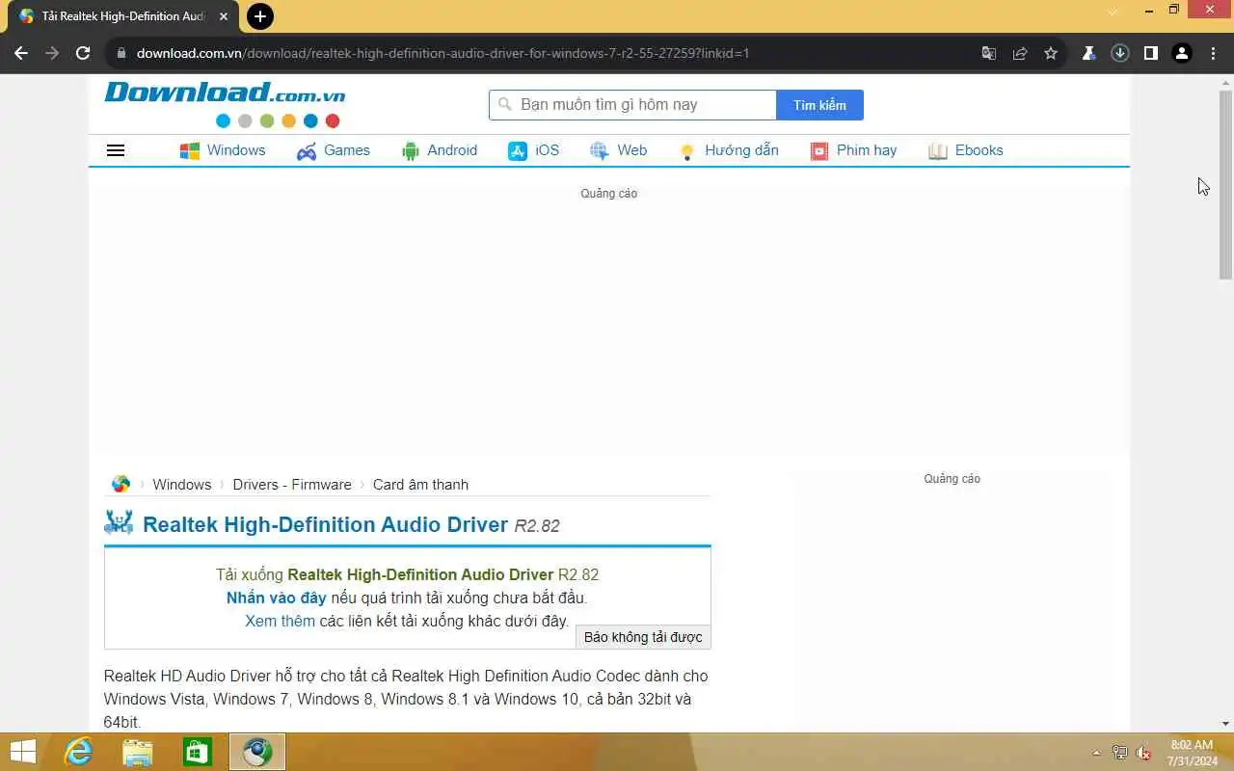The height and width of the screenshot is (771, 1234).
Task: Click the taskbar clock and date
Action: pos(1193,753)
